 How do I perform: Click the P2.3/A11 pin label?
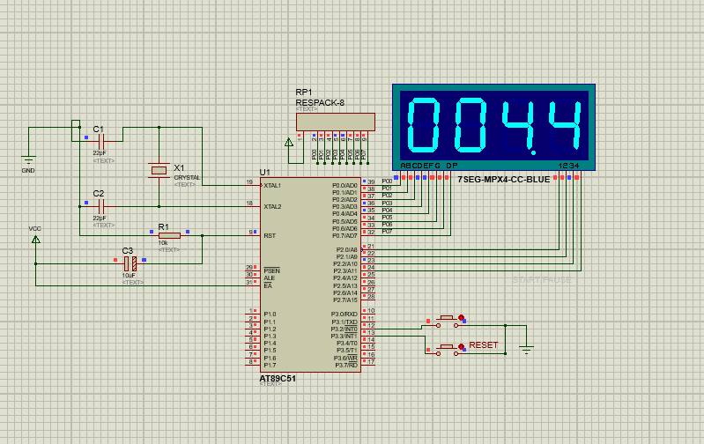pyautogui.click(x=345, y=271)
